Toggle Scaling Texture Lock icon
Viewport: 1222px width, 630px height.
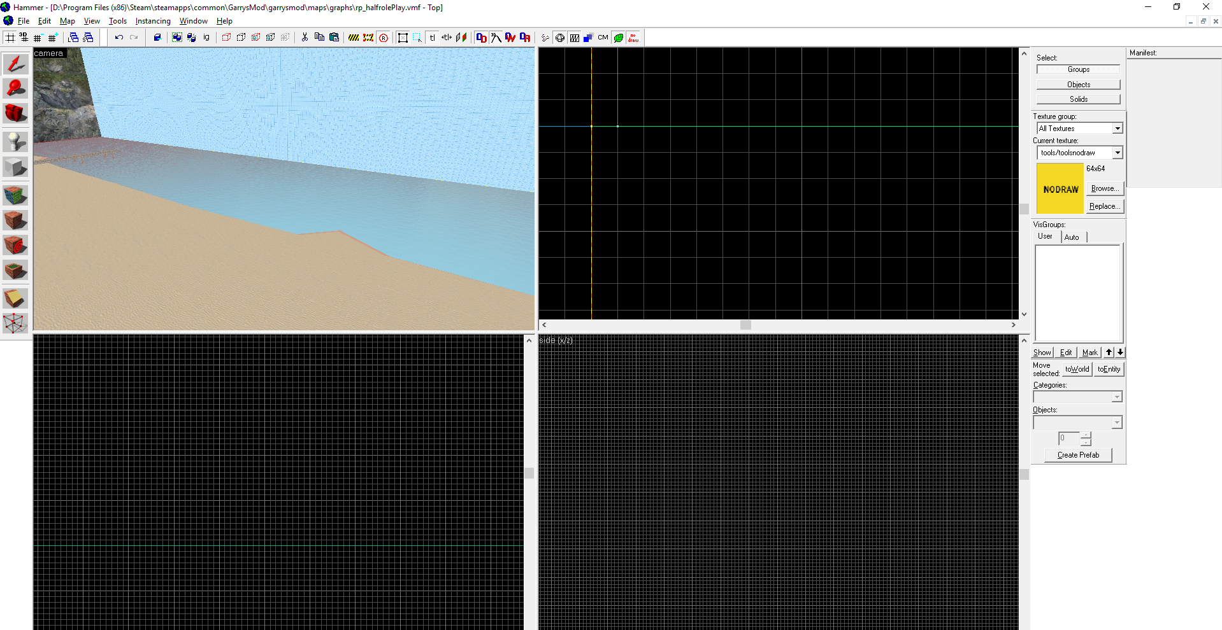click(x=447, y=38)
